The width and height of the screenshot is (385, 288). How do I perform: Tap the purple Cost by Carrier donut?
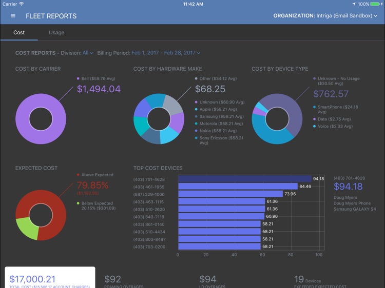22,119
